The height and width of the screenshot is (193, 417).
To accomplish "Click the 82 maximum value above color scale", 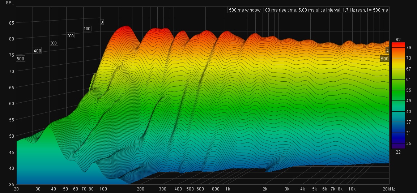I will [x=398, y=39].
